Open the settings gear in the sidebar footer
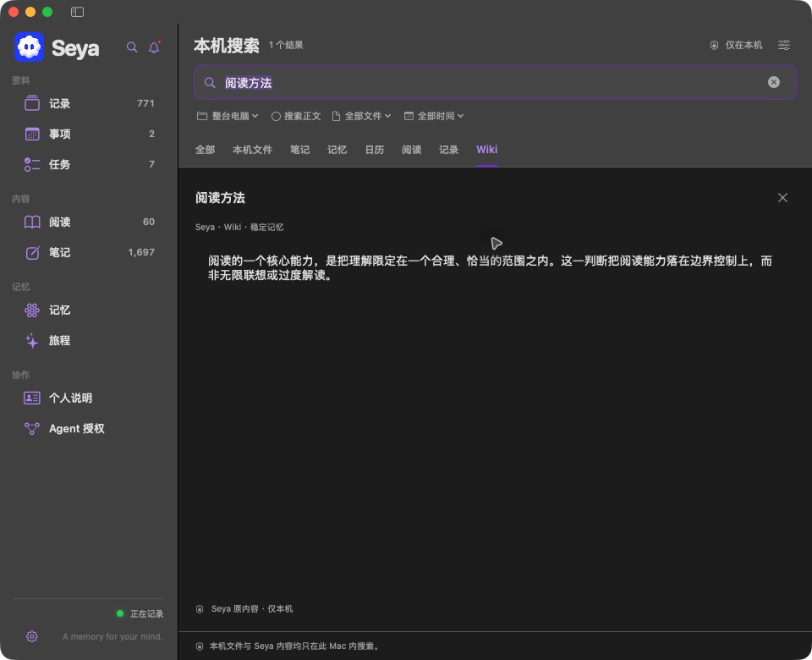812x660 pixels. [x=32, y=636]
